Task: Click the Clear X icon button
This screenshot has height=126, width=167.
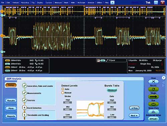Action: click(x=153, y=82)
